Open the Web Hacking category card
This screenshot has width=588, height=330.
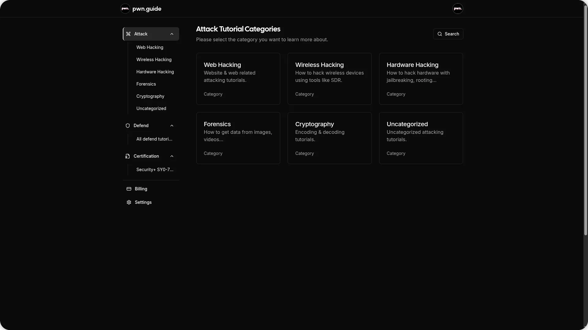(x=238, y=79)
